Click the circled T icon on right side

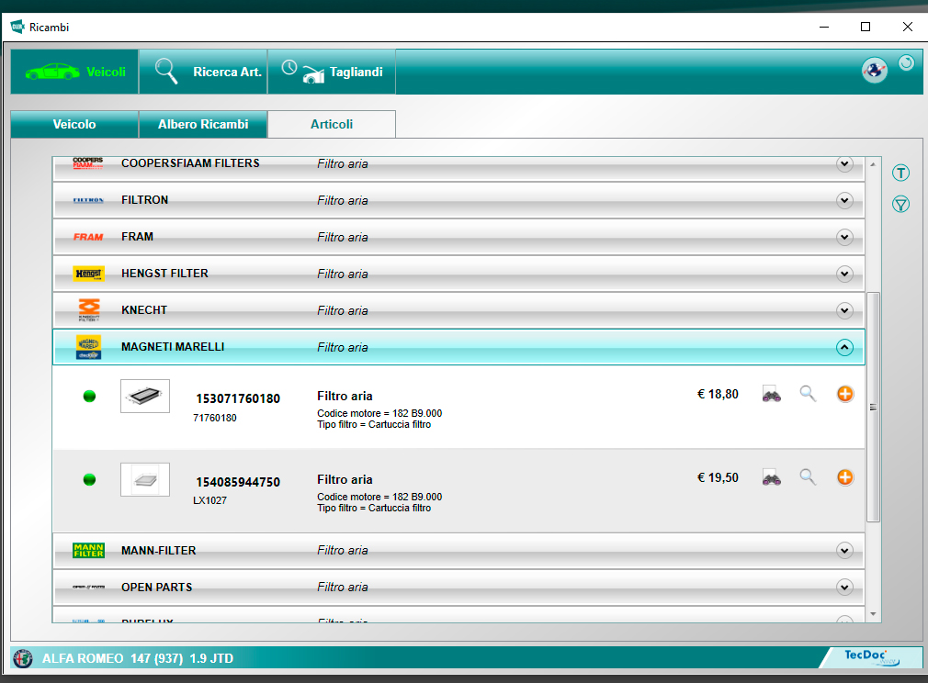pos(900,174)
